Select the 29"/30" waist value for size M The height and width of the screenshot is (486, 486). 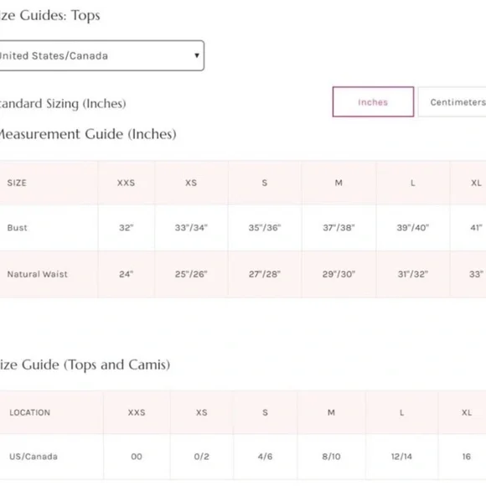(x=339, y=274)
